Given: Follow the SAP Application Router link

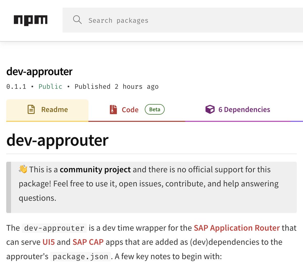Looking at the screenshot, I should coord(237,228).
